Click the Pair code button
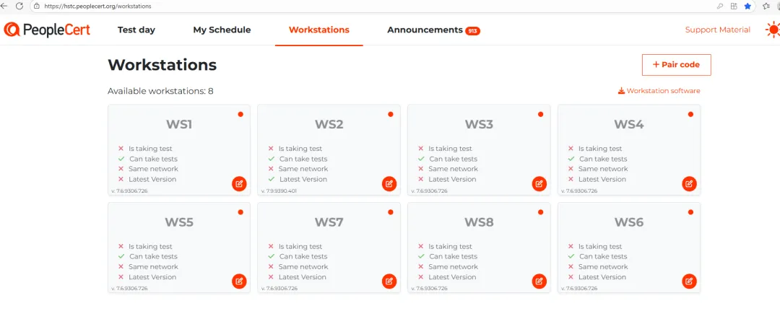 [676, 64]
